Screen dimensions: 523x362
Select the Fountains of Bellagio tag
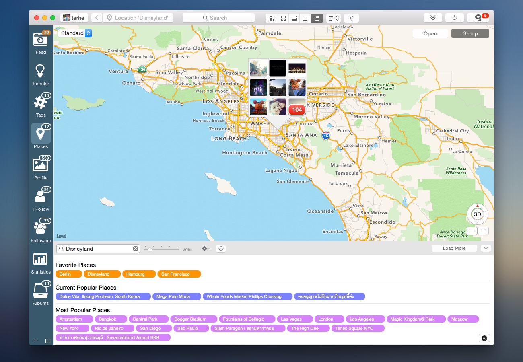click(x=247, y=319)
